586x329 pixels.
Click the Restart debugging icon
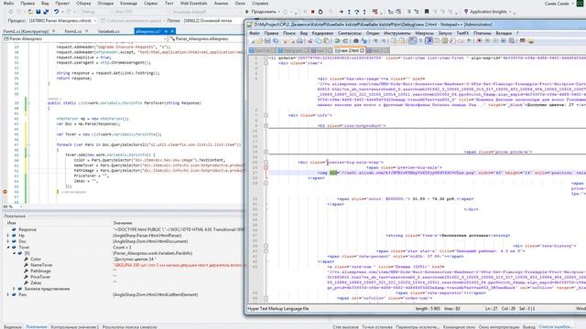click(320, 12)
